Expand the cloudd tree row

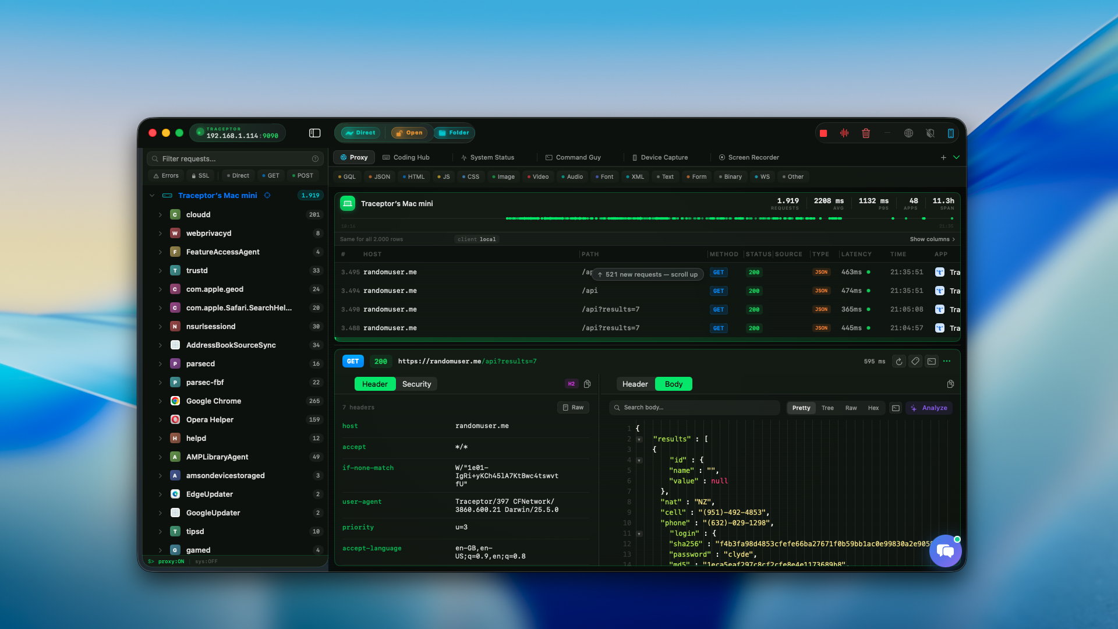tap(160, 215)
